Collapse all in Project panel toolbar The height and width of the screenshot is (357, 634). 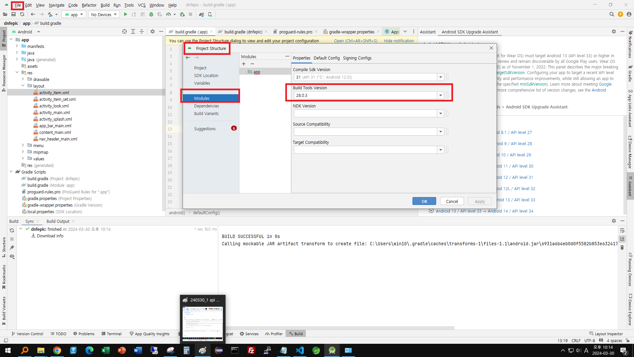coord(142,32)
